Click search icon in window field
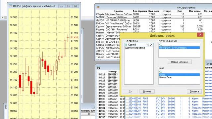 point(160,72)
